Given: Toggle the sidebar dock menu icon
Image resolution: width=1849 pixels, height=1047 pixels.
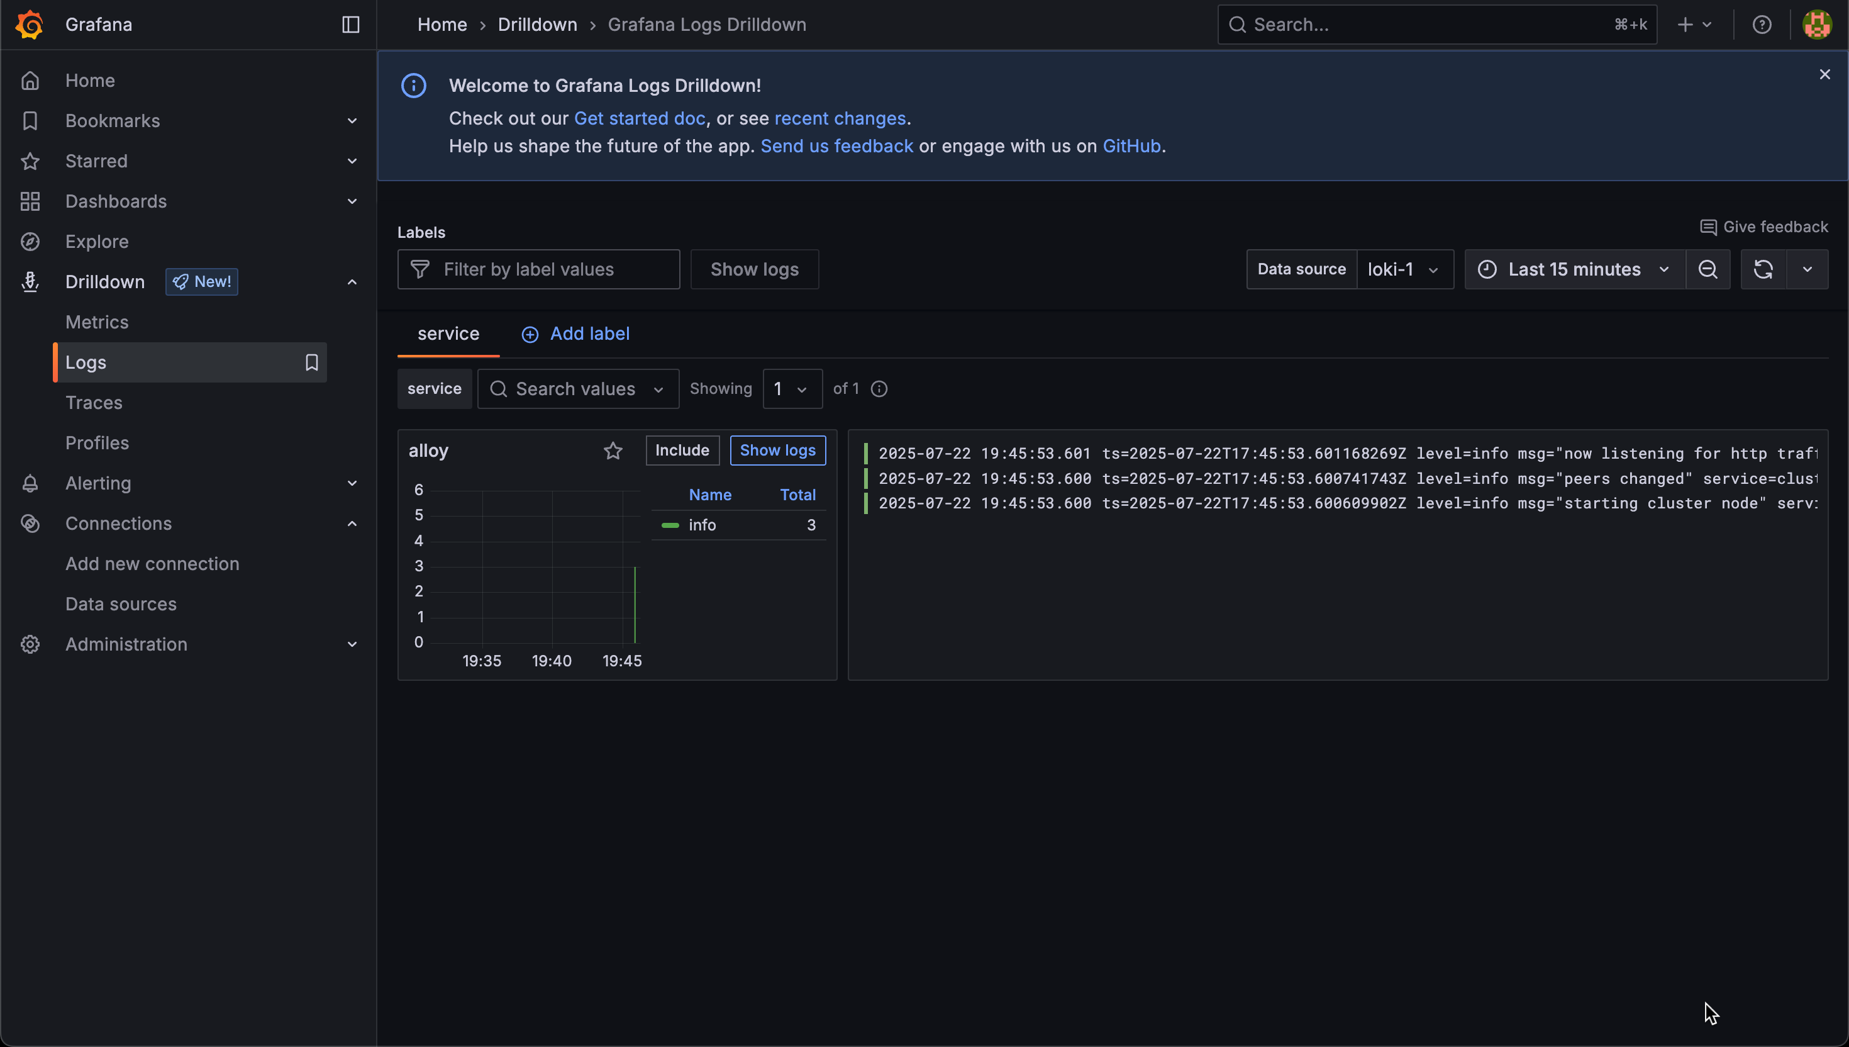Looking at the screenshot, I should (351, 25).
